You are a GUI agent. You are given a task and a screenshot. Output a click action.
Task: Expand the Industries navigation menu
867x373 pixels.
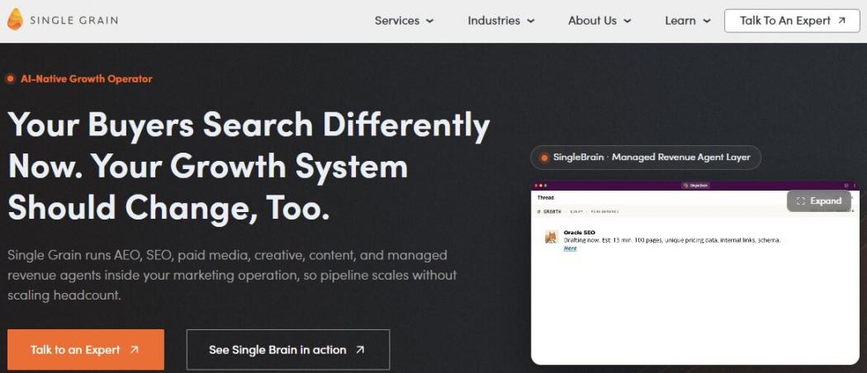click(x=501, y=21)
